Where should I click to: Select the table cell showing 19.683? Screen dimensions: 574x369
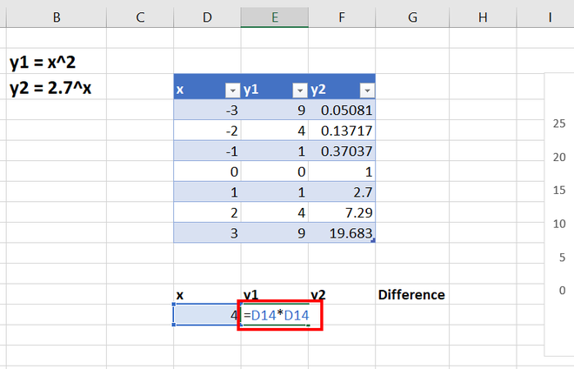point(342,233)
